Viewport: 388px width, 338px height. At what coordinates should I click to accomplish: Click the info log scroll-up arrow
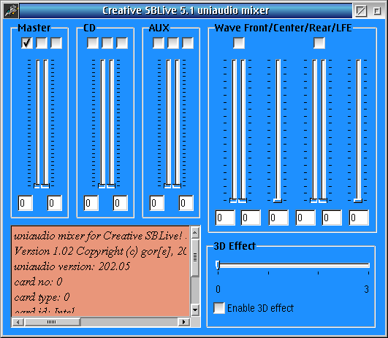[x=195, y=233]
